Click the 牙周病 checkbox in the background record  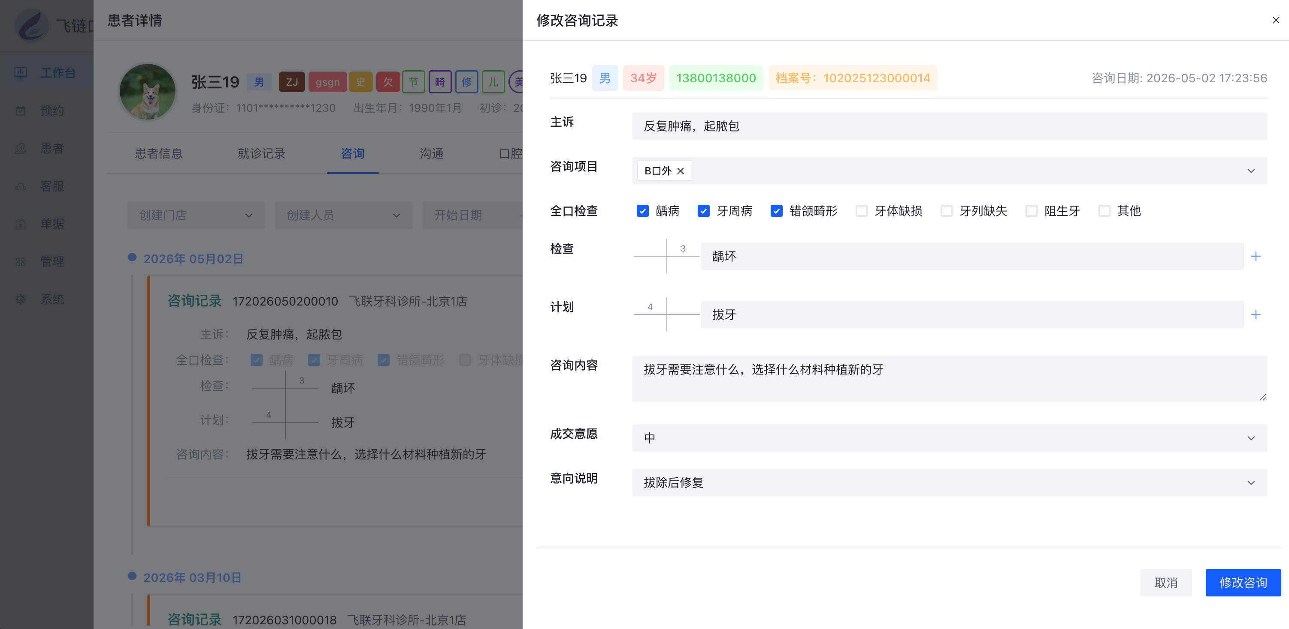click(x=314, y=360)
